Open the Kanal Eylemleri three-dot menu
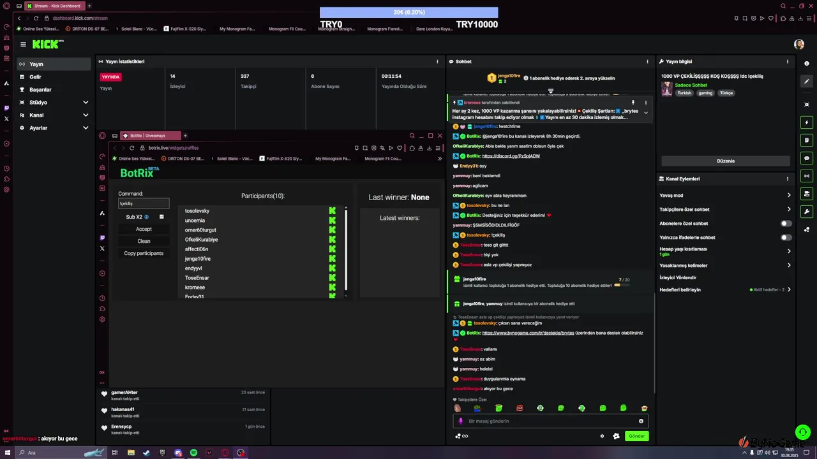 pos(787,179)
